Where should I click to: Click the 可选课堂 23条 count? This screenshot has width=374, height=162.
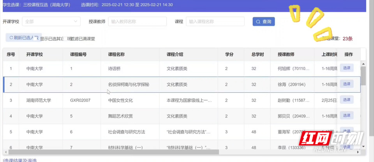click(337, 39)
